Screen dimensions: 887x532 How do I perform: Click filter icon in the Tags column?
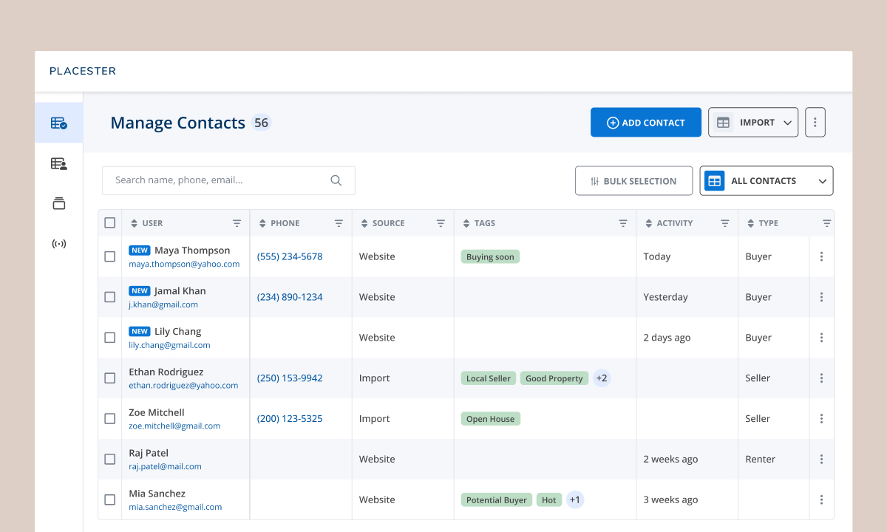point(623,223)
